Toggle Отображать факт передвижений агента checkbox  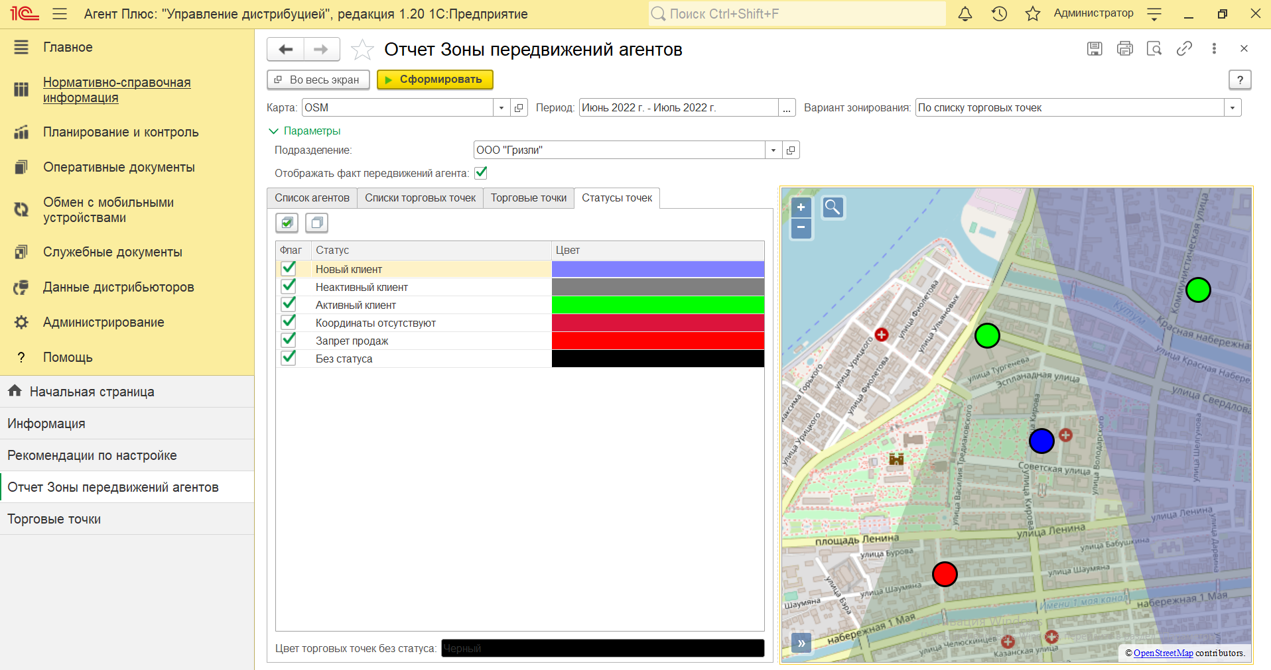coord(481,173)
